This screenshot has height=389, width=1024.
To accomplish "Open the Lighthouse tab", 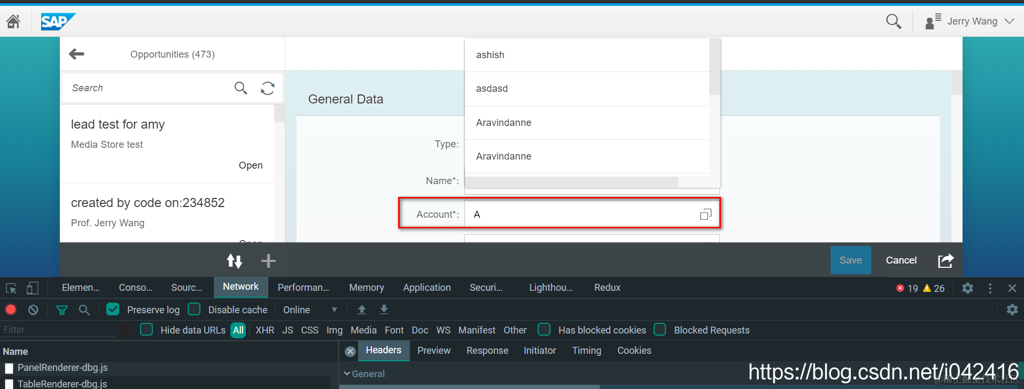I will coord(551,288).
